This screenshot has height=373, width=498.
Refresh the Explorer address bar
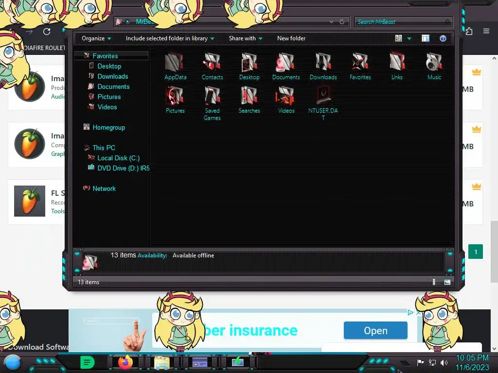click(342, 21)
